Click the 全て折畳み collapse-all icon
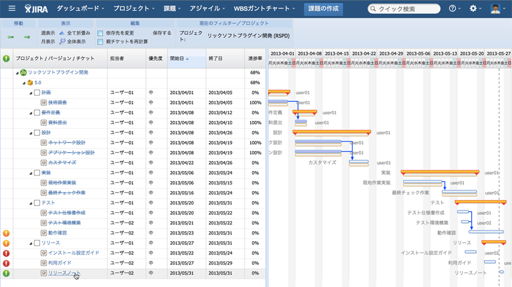The height and width of the screenshot is (287, 512). pyautogui.click(x=61, y=33)
